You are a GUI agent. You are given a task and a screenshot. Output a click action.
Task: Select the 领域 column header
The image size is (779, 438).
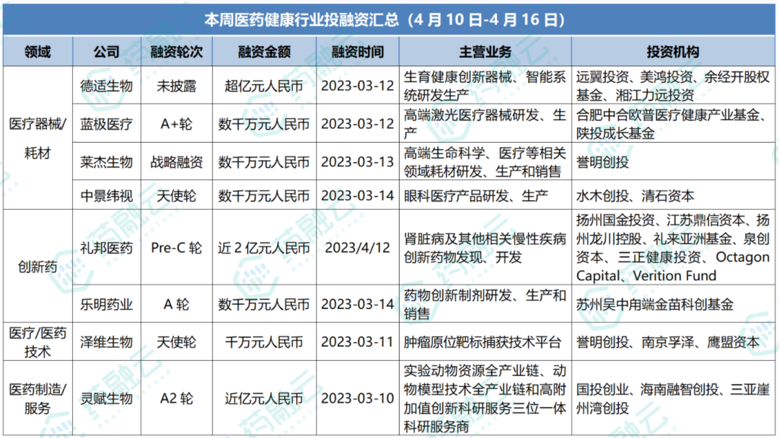38,52
